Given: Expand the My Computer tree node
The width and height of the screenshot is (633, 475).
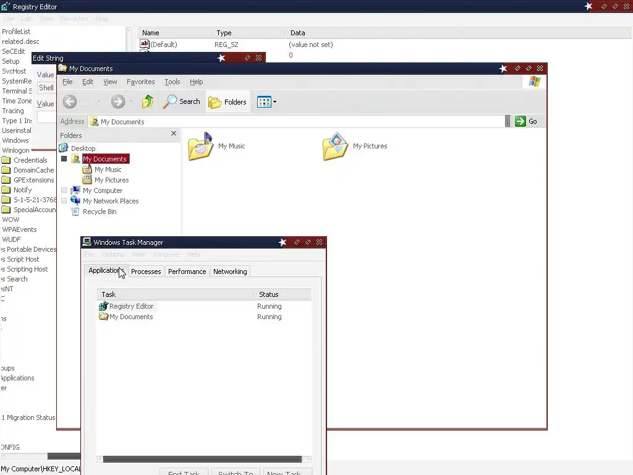Looking at the screenshot, I should [64, 190].
